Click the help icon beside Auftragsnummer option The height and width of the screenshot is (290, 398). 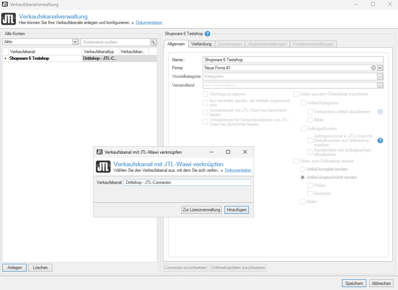(x=380, y=140)
